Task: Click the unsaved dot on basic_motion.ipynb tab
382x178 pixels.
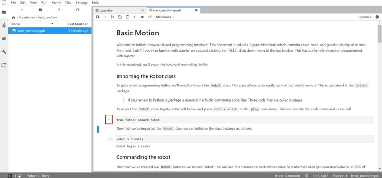Action: point(196,11)
